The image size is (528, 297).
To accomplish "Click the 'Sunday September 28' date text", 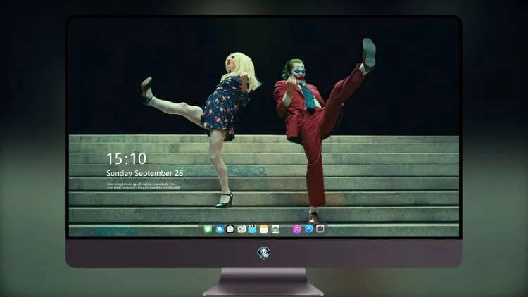I will (145, 173).
